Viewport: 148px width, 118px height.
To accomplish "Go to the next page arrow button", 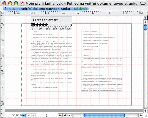I will click(x=60, y=115).
